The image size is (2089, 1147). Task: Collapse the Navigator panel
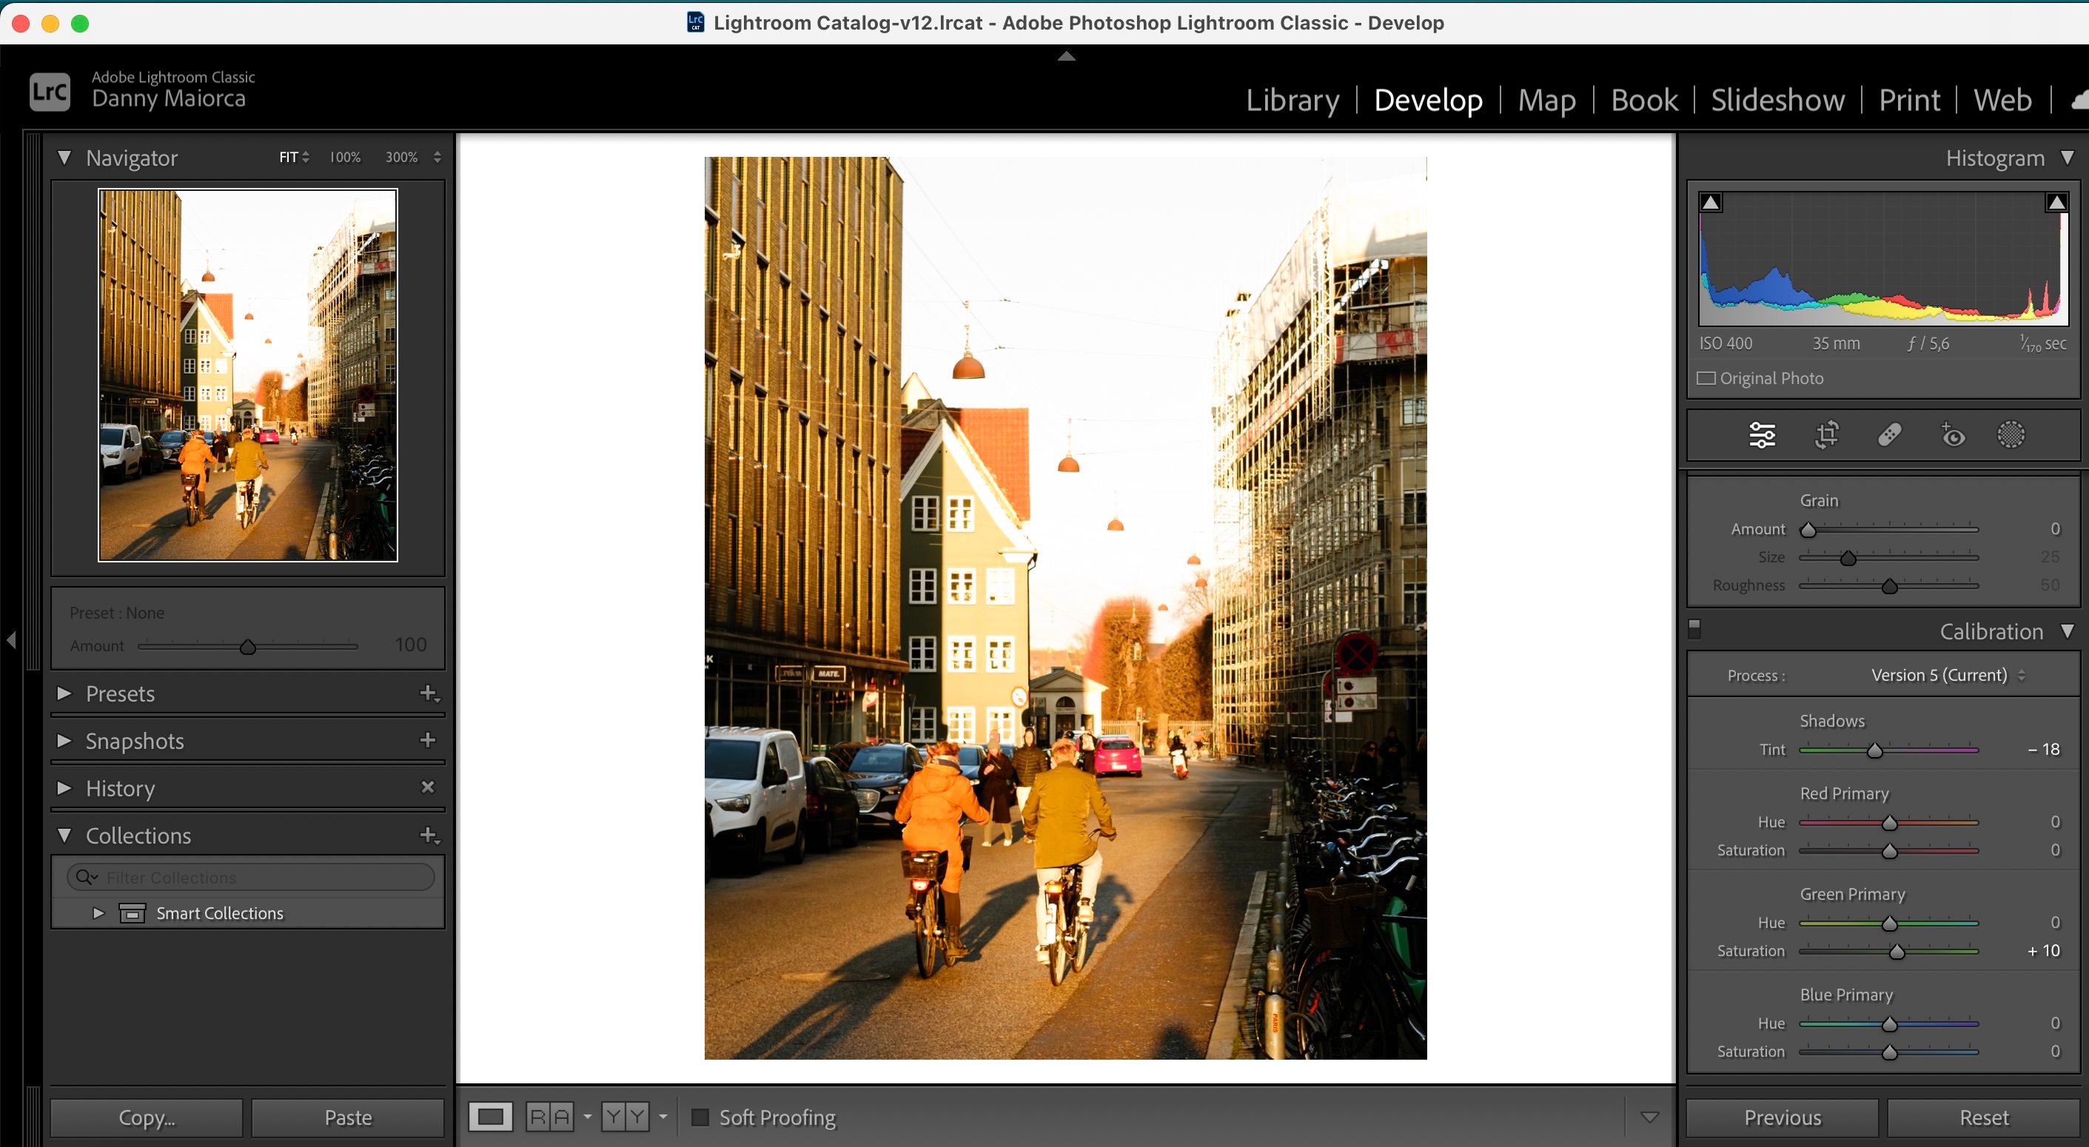pyautogui.click(x=67, y=158)
